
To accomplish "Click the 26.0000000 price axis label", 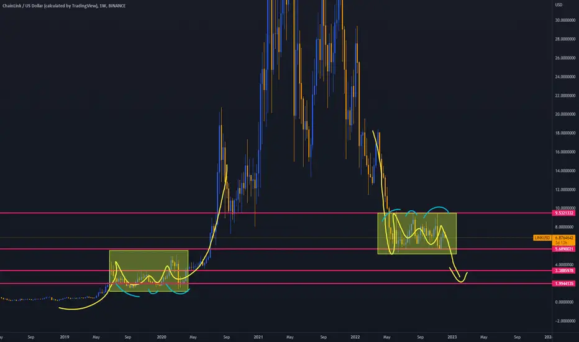I will (565, 58).
